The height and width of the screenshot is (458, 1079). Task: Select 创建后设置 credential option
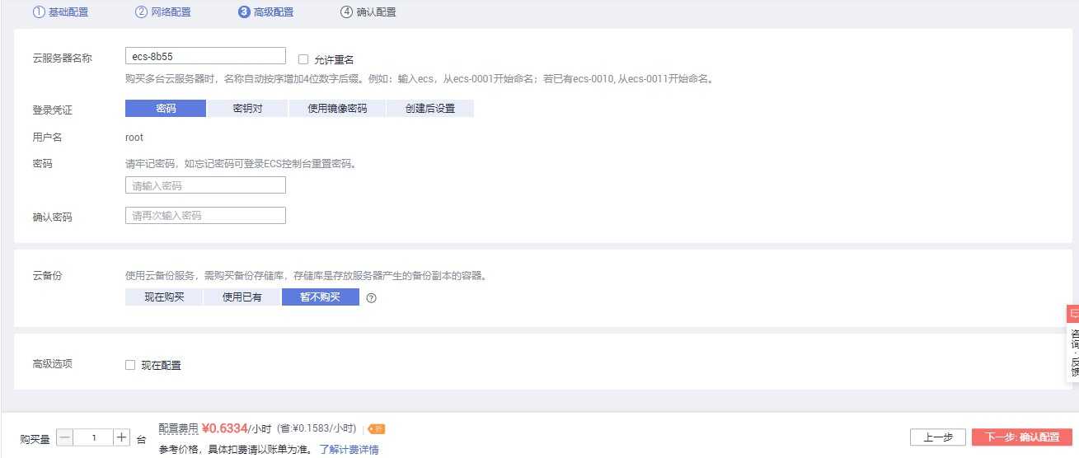click(430, 109)
